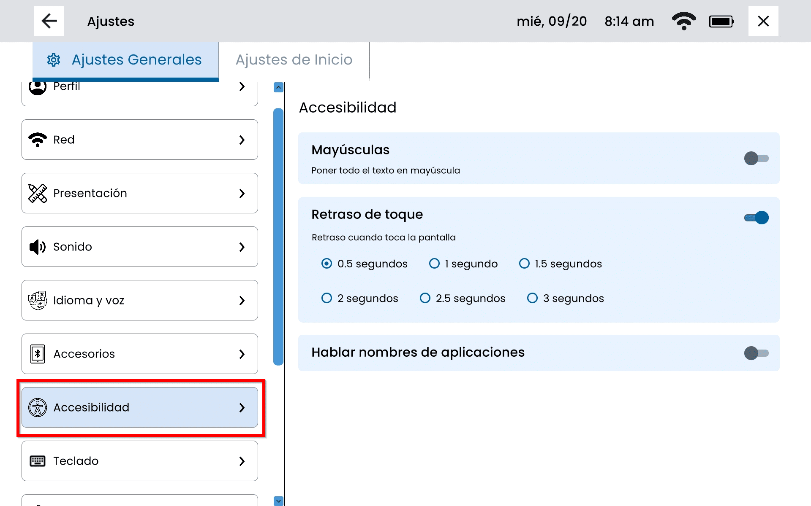Image resolution: width=811 pixels, height=506 pixels.
Task: Click the back arrow icon
Action: tap(49, 21)
